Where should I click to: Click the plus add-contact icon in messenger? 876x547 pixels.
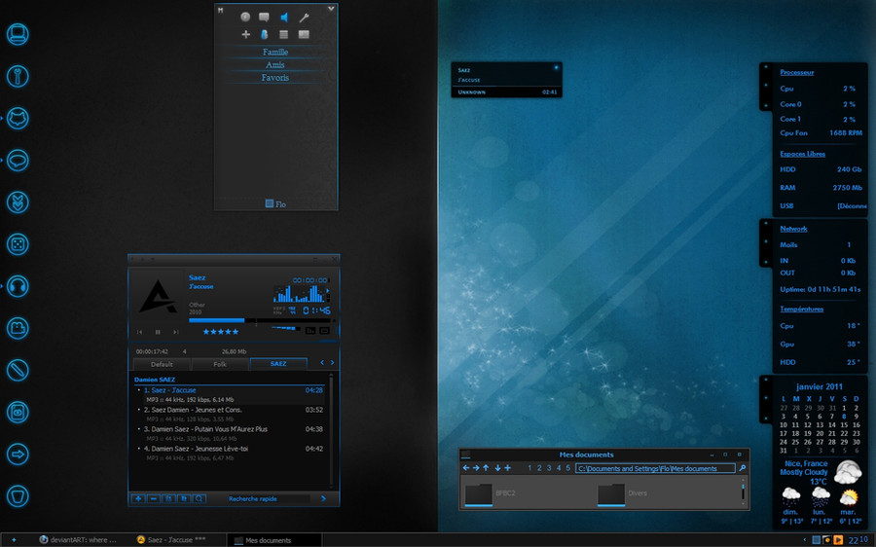tap(245, 35)
